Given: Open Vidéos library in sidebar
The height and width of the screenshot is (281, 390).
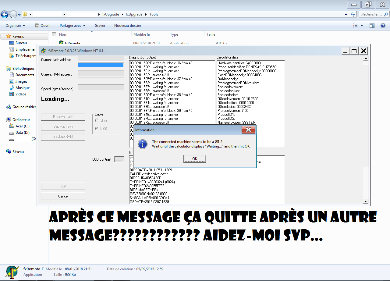Looking at the screenshot, I should [21, 94].
